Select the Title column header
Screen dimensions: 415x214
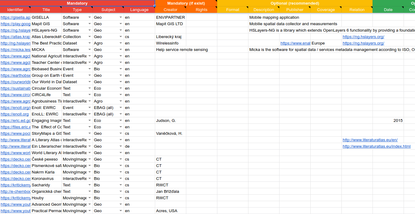[46, 10]
